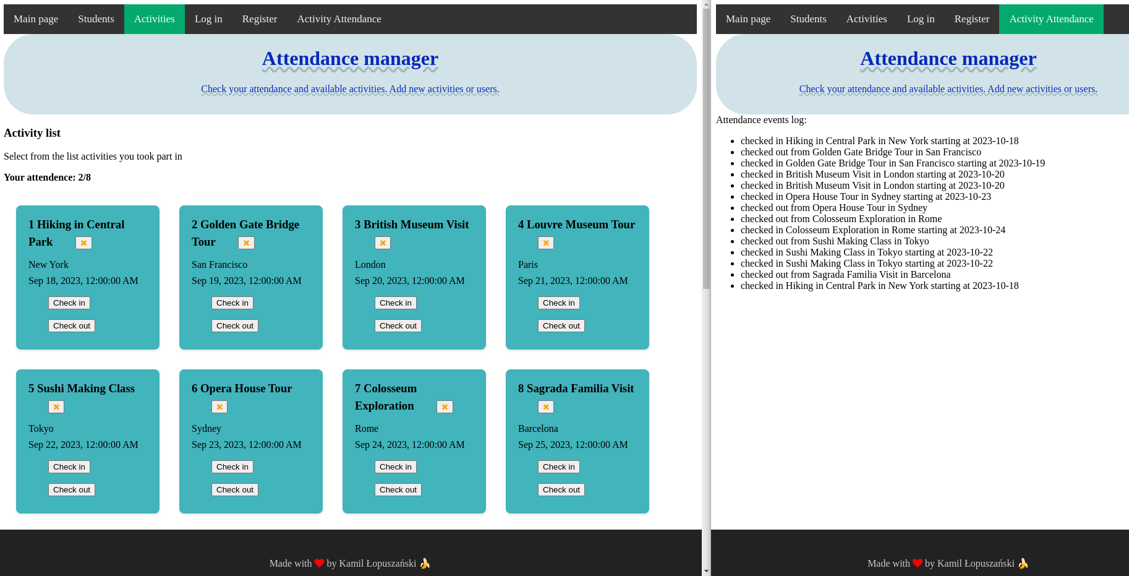Delete Sushi Making Class activity

pyautogui.click(x=56, y=407)
